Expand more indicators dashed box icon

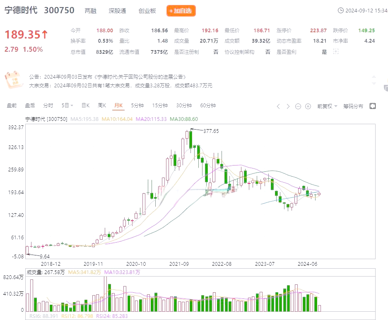335,51
